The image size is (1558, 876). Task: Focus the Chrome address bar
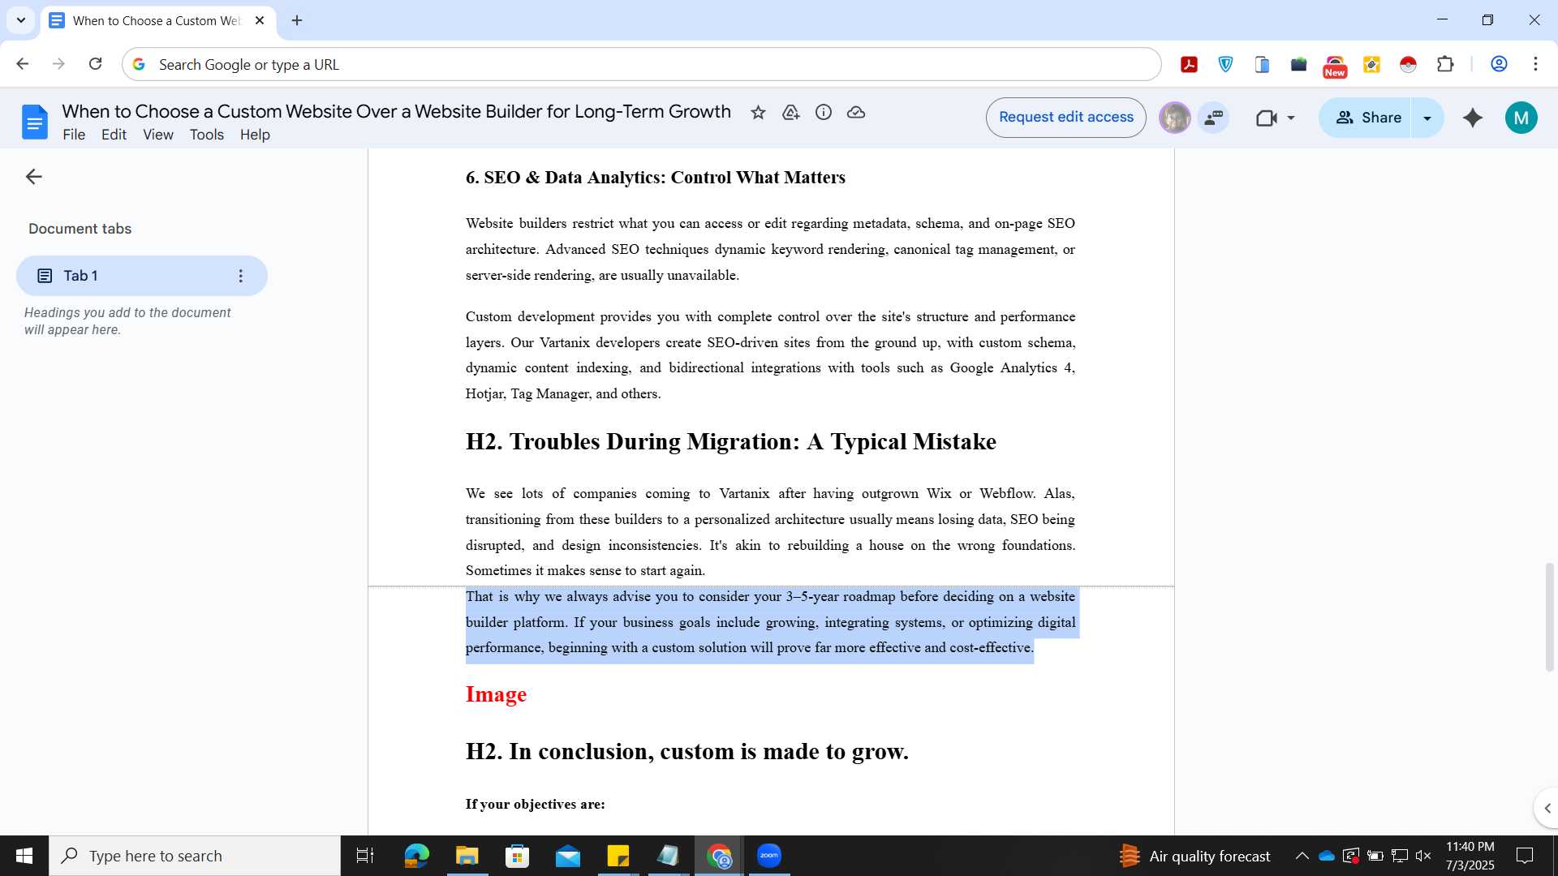point(641,64)
